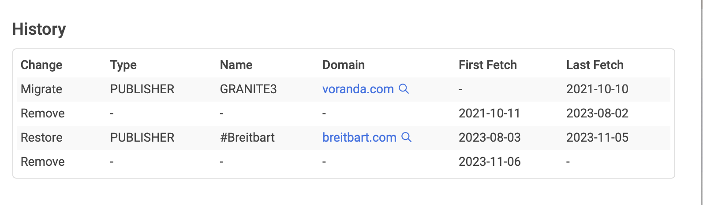The image size is (703, 205).
Task: Open the breitbart.com domain link
Action: 359,138
